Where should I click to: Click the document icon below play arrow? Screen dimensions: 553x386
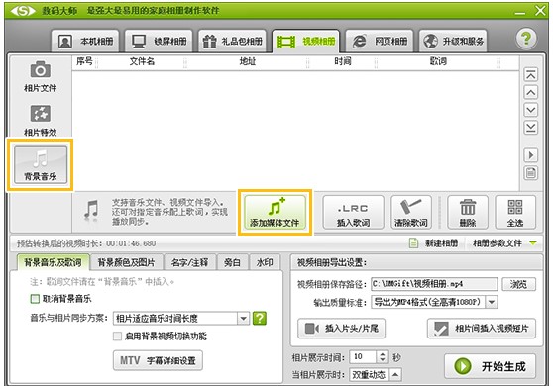(x=531, y=173)
